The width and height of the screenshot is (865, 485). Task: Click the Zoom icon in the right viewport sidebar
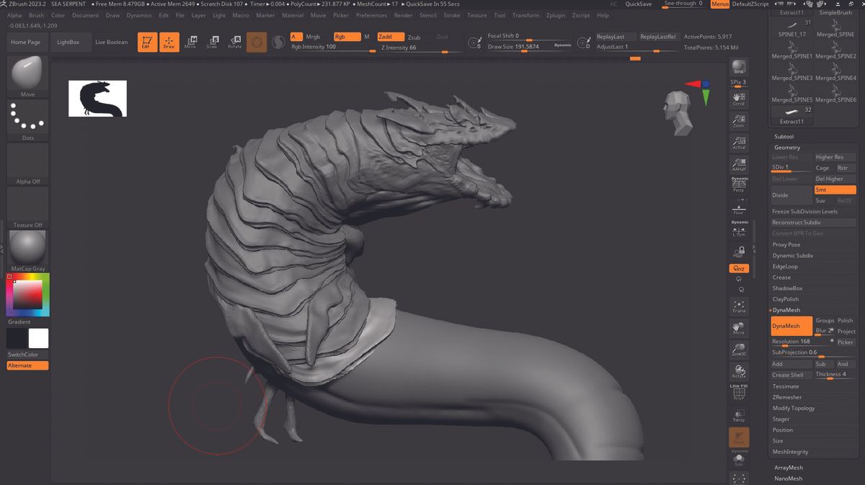point(738,120)
